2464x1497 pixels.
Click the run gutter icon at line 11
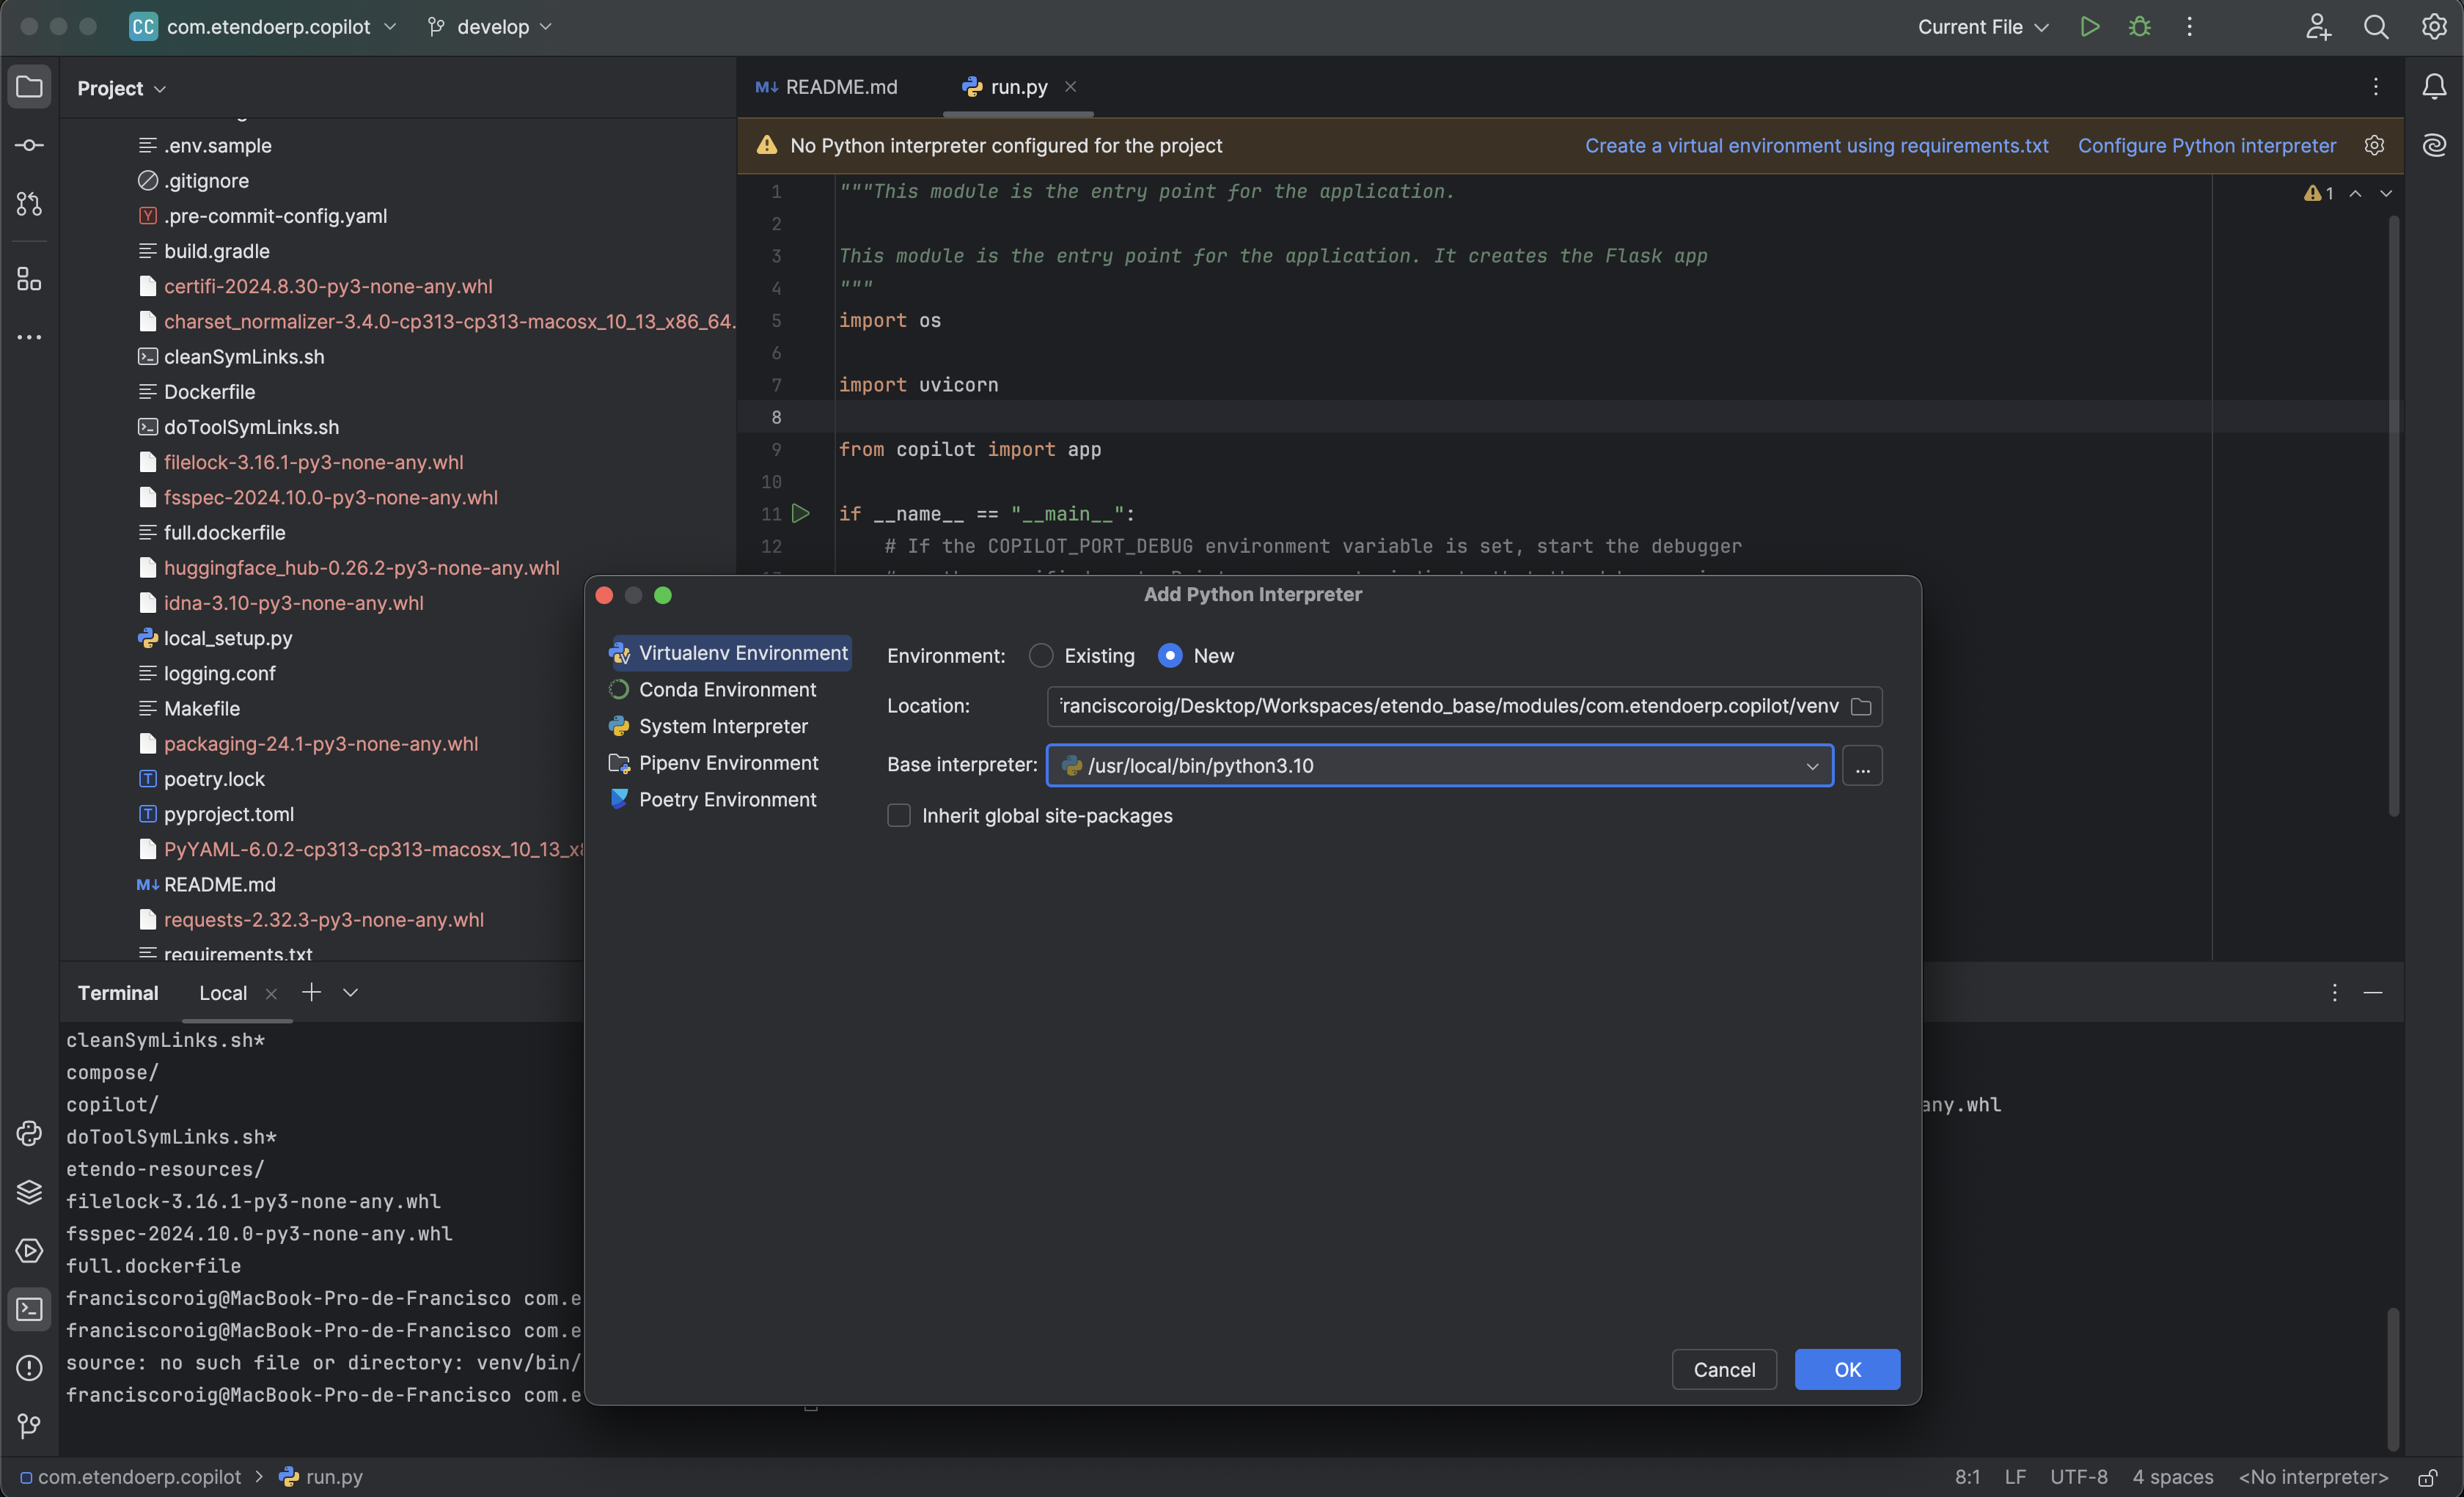(x=801, y=513)
